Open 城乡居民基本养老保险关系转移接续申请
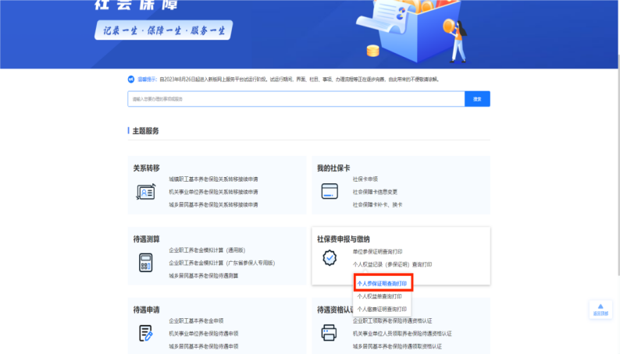This screenshot has width=620, height=354. coord(213,205)
